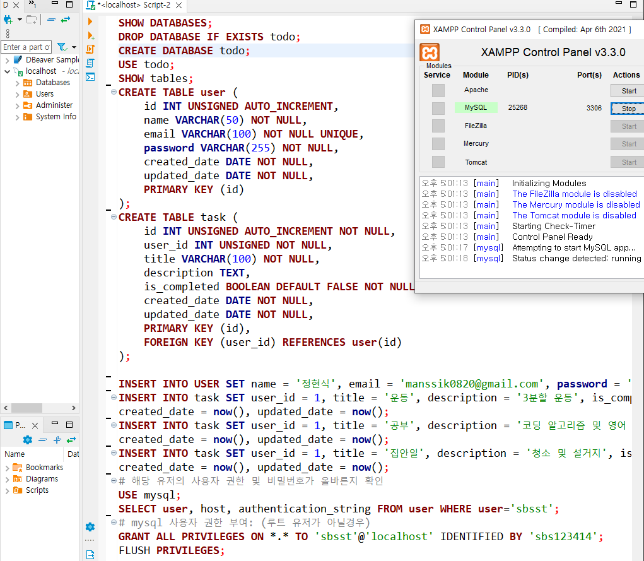Click 'Status change detected: running' log line
644x561 pixels.
[577, 259]
